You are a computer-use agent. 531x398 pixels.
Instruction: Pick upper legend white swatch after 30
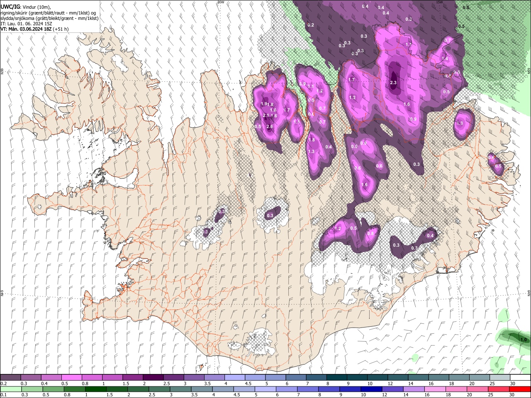[x=521, y=377]
